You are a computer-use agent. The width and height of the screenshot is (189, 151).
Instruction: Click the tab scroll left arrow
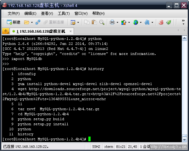tap(178, 30)
